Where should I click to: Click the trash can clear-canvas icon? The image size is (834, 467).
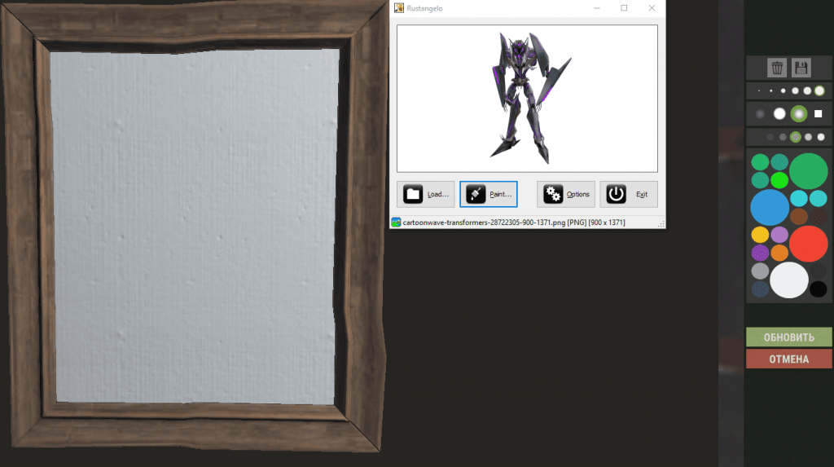tap(777, 68)
